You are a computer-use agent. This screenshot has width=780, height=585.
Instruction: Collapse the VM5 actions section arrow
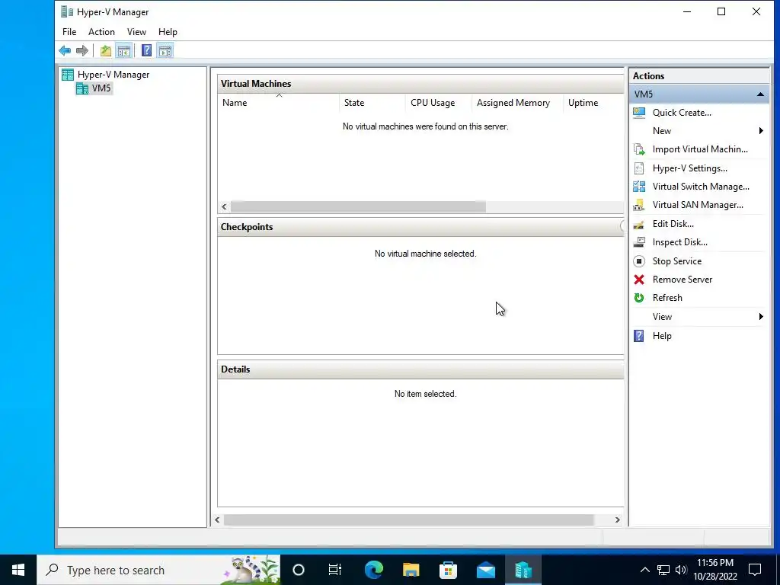(x=760, y=94)
